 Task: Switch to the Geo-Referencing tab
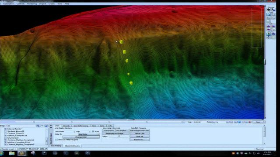tap(80, 126)
